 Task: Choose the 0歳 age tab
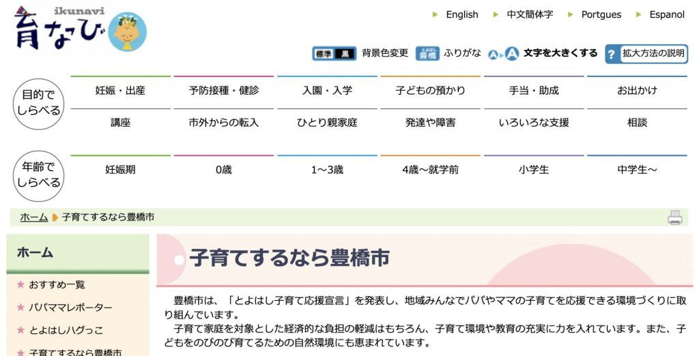[223, 170]
